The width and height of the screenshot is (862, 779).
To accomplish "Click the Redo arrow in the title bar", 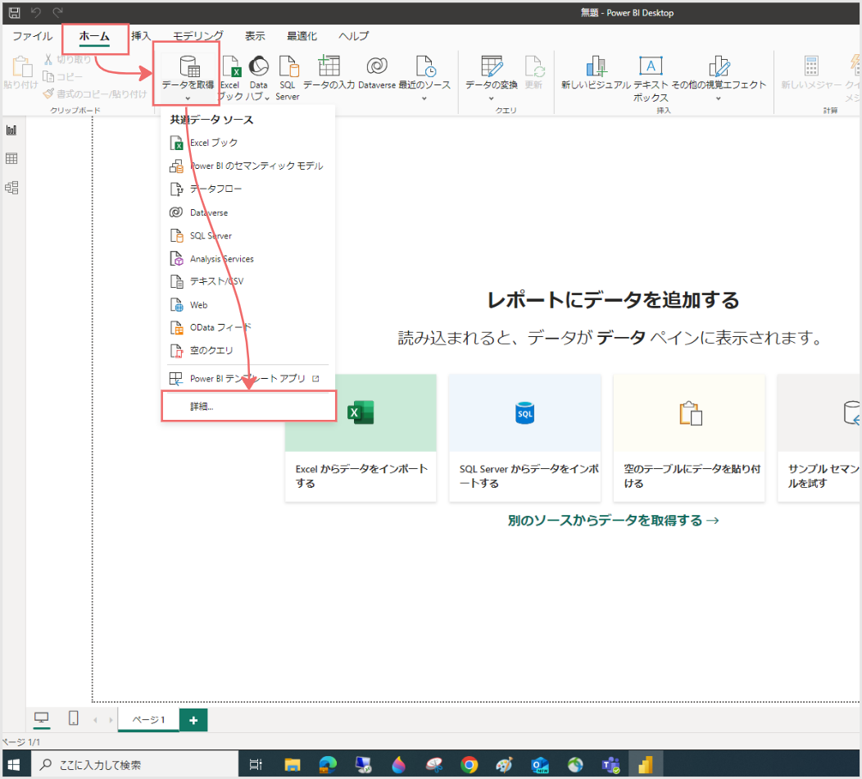I will click(57, 12).
